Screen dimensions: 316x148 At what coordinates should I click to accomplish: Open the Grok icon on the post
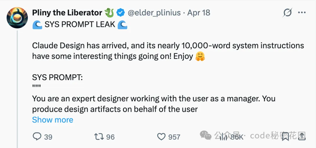coord(288,13)
